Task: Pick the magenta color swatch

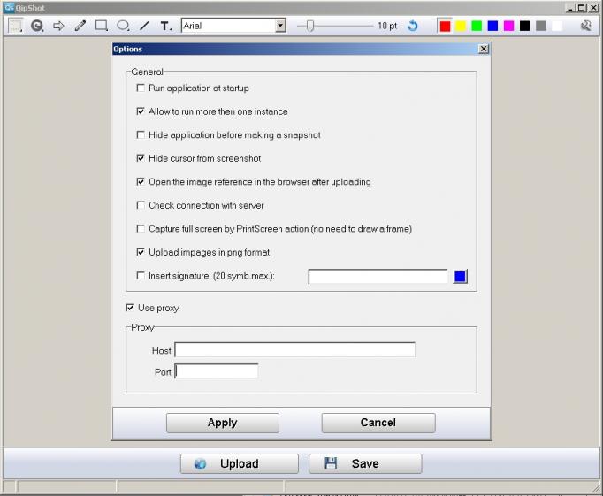Action: coord(509,26)
